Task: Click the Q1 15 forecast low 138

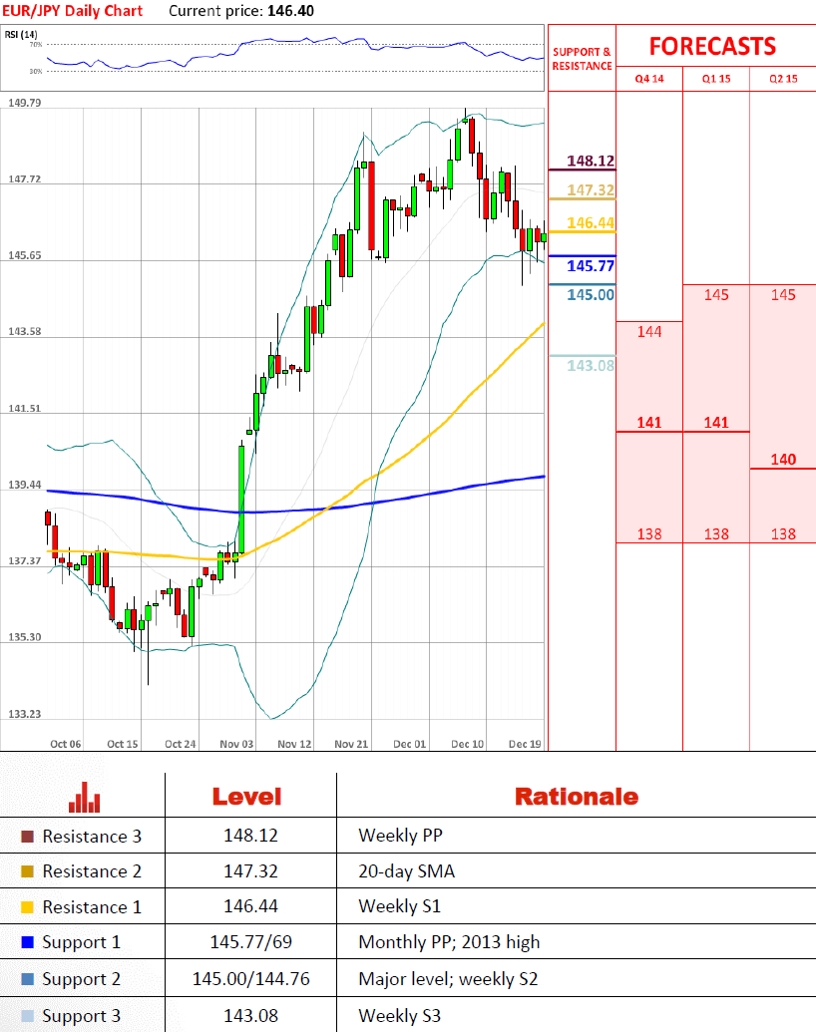Action: coord(716,533)
